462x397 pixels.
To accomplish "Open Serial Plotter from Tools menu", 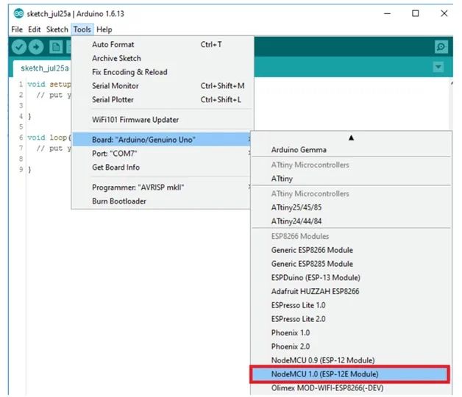I will (x=163, y=100).
